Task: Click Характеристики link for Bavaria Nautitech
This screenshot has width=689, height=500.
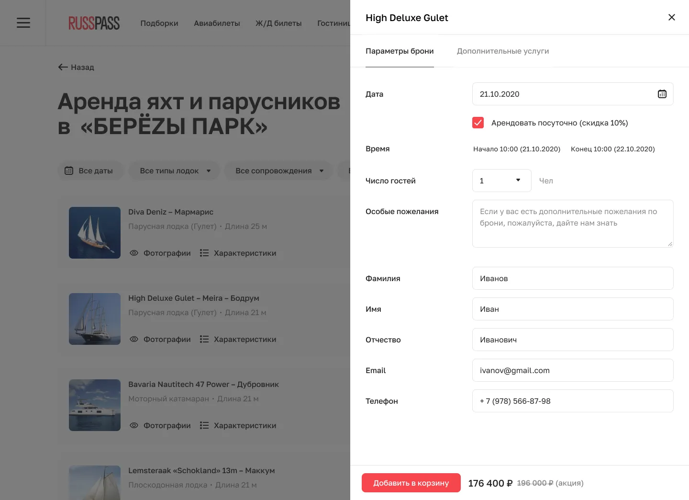Action: click(x=245, y=425)
